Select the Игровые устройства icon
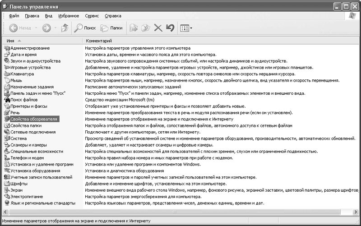The width and height of the screenshot is (361, 226). click(7, 67)
